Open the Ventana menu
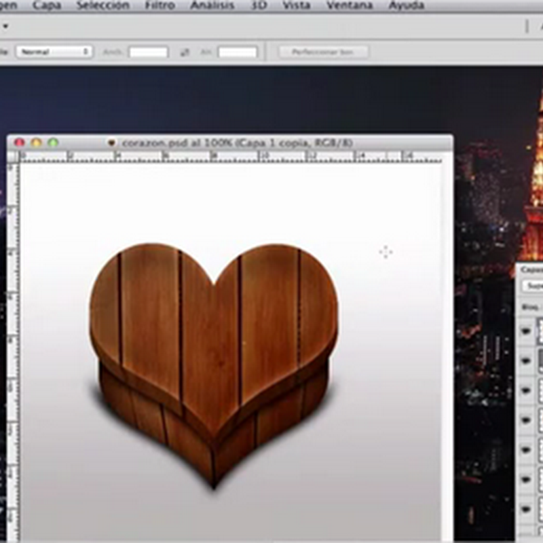Viewport: 543px width, 543px height. (349, 5)
